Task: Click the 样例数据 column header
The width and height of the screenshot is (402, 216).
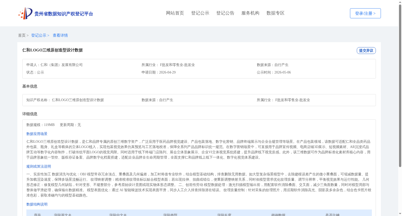Action: pyautogui.click(x=278, y=215)
